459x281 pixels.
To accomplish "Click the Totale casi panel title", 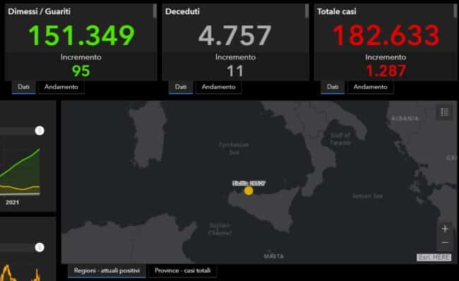I will pos(337,11).
